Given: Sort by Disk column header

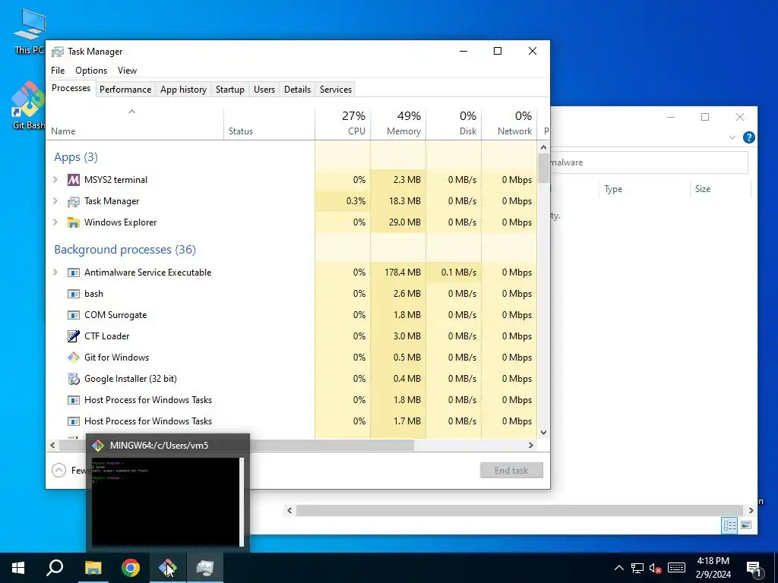Looking at the screenshot, I should [x=454, y=124].
